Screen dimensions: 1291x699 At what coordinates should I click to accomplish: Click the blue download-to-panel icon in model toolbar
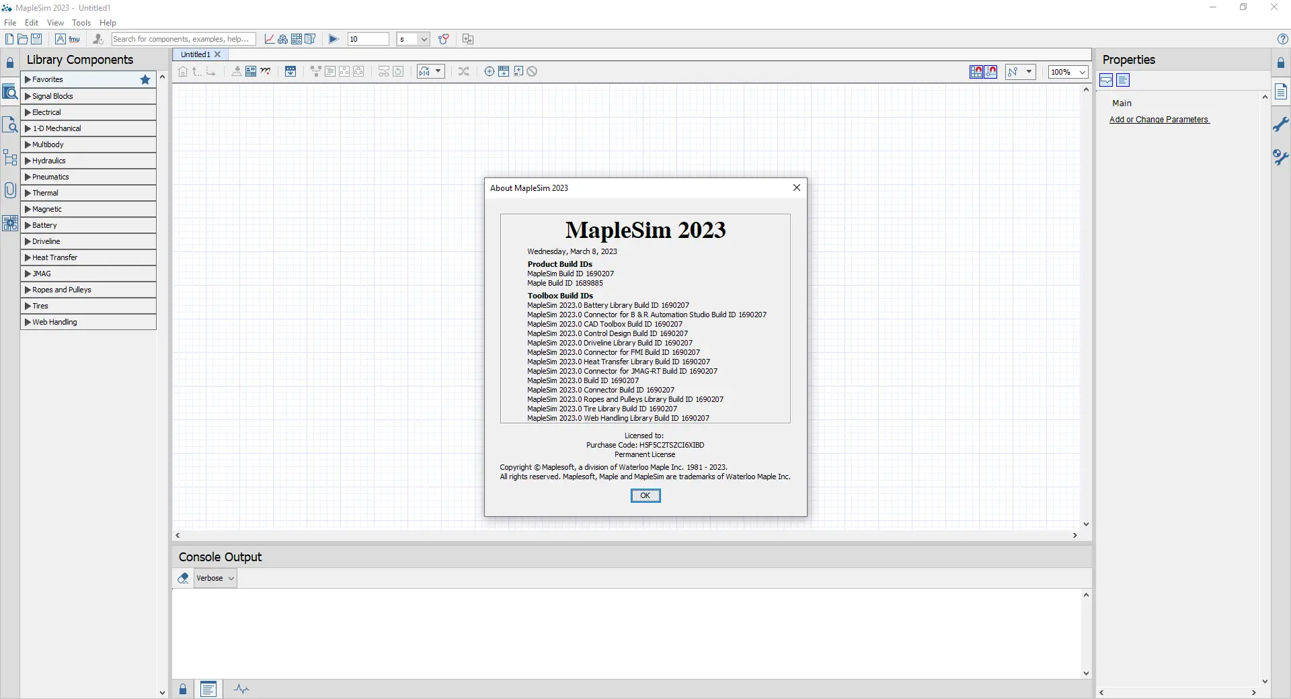tap(290, 71)
